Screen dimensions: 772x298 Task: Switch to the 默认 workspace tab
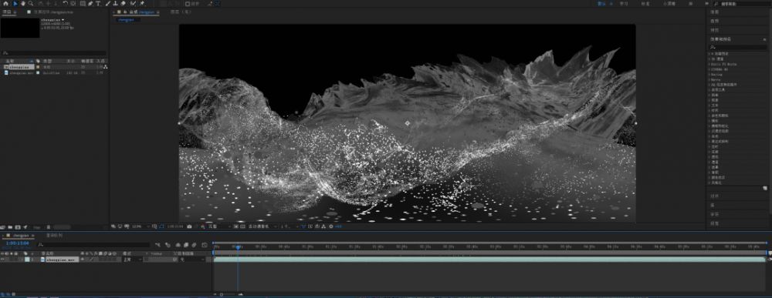point(601,3)
